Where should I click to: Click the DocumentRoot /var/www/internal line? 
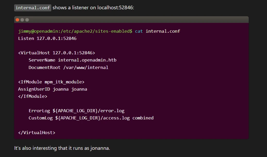[x=69, y=67]
